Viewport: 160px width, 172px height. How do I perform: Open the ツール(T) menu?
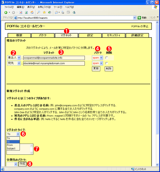pyautogui.click(x=58, y=7)
